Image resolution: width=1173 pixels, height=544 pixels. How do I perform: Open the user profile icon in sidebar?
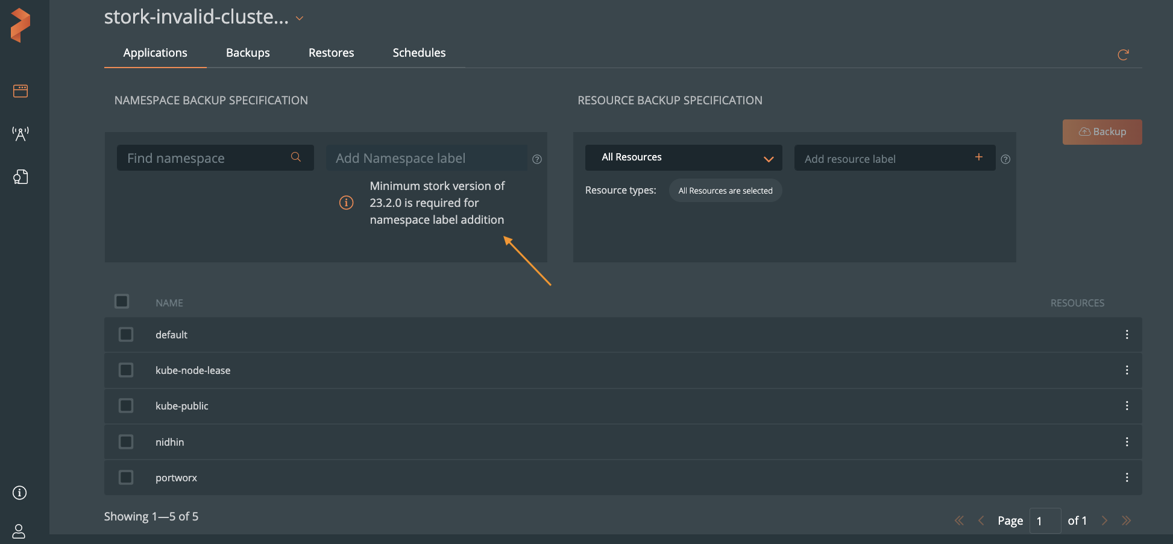pos(19,531)
